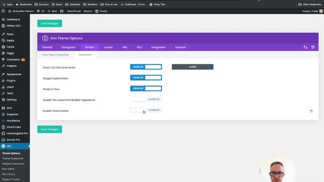Switch to Integration tab
Image resolution: width=324 pixels, height=182 pixels.
pos(158,47)
